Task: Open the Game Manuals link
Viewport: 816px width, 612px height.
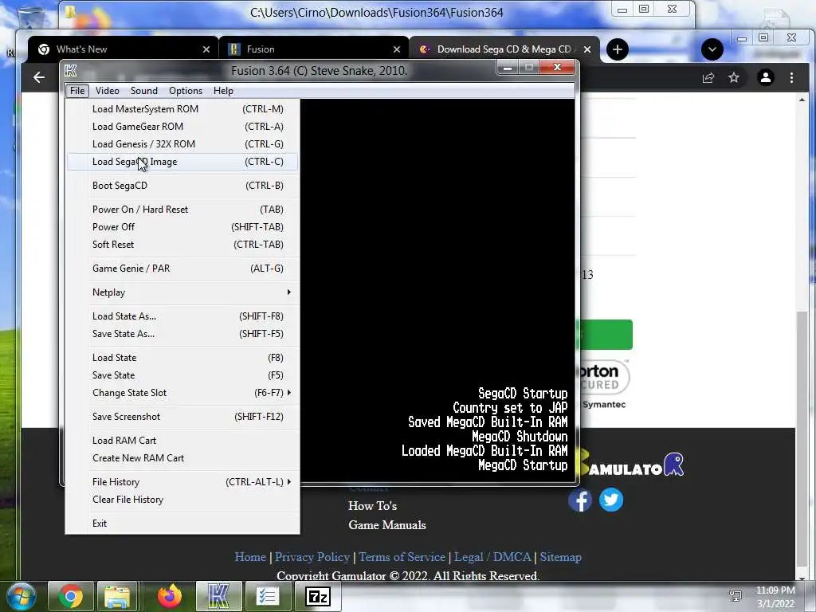Action: coord(387,525)
